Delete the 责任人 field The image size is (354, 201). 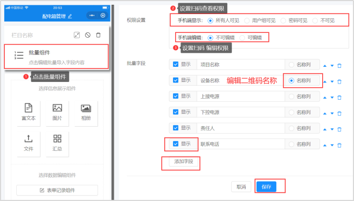tap(339, 129)
